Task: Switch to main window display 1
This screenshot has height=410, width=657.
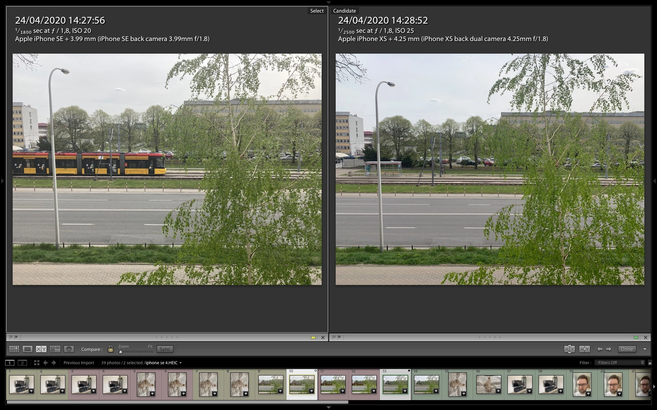Action: click(10, 363)
